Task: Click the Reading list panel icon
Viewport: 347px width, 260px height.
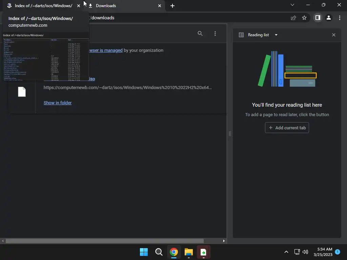Action: (241, 35)
